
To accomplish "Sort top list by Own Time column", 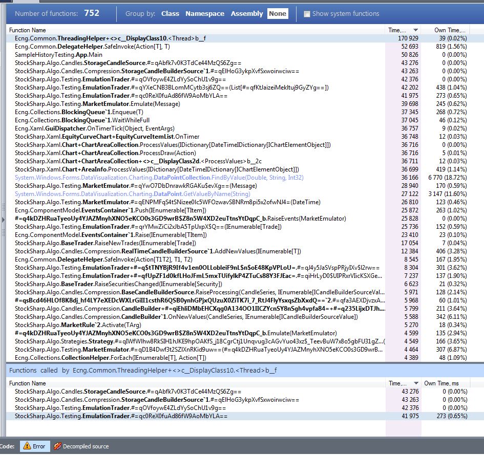I will (446, 30).
